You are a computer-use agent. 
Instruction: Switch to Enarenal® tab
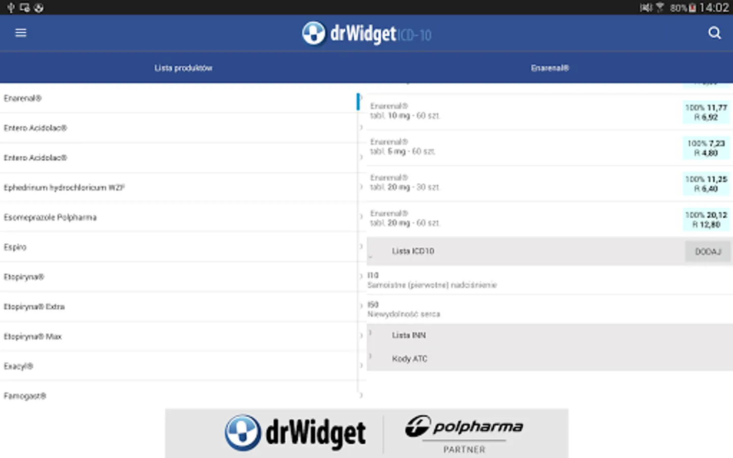[x=550, y=68]
